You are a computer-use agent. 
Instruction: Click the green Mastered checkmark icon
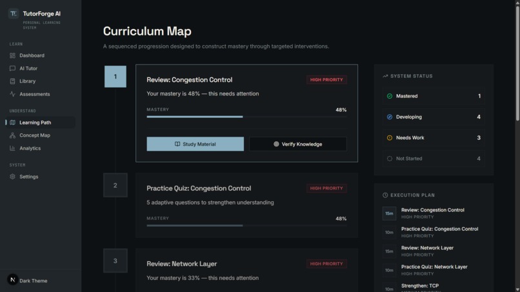[x=390, y=96]
